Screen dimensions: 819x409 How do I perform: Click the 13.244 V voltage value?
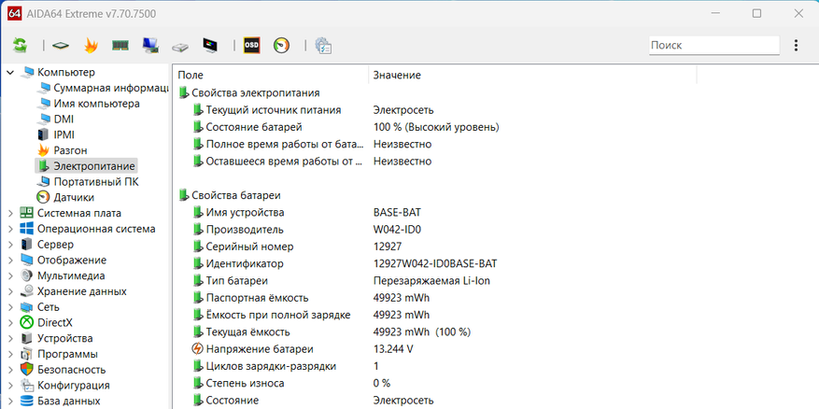click(x=393, y=349)
